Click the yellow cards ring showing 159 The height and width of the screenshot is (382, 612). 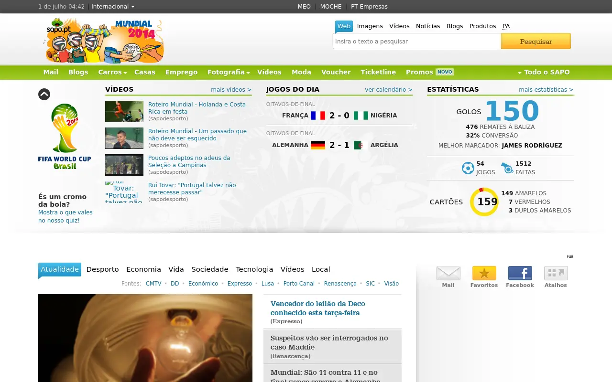(484, 202)
